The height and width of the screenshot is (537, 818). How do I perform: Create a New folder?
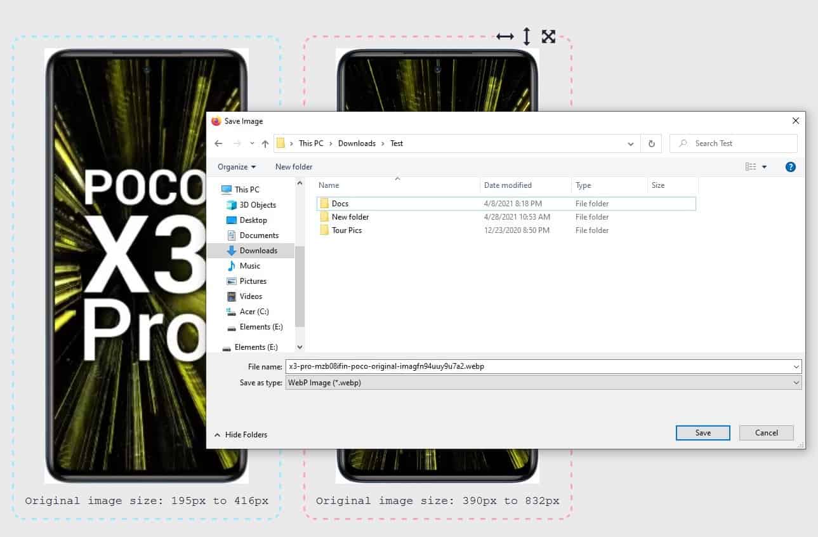click(294, 167)
